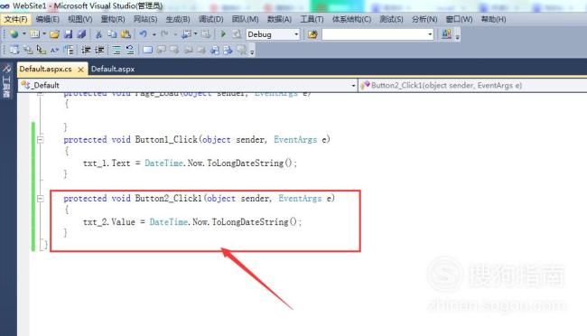Image resolution: width=587 pixels, height=336 pixels.
Task: Open the 数据(A) menu
Action: tap(279, 19)
